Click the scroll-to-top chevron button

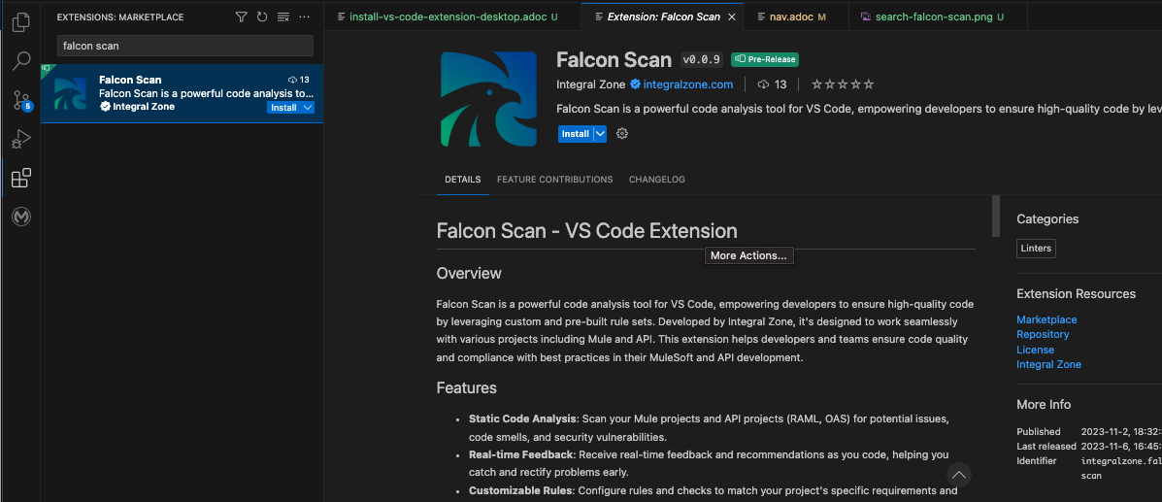(x=958, y=475)
